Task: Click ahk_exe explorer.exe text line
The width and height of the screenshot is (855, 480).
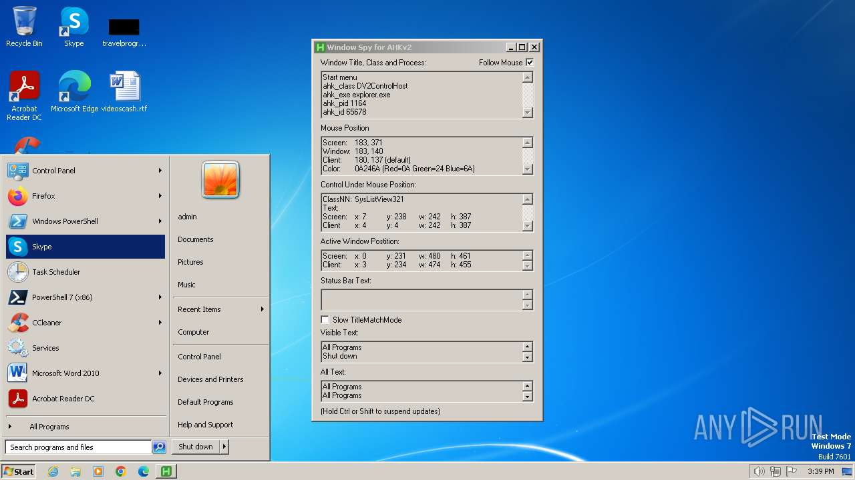Action: [356, 95]
